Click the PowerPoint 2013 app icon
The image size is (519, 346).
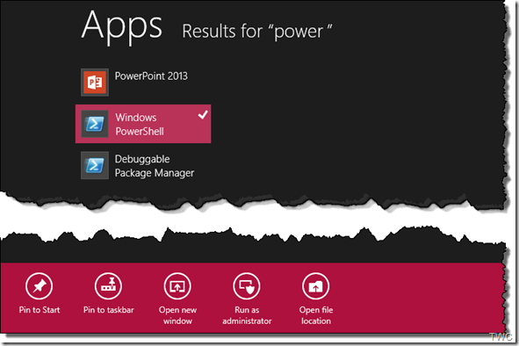[x=95, y=83]
